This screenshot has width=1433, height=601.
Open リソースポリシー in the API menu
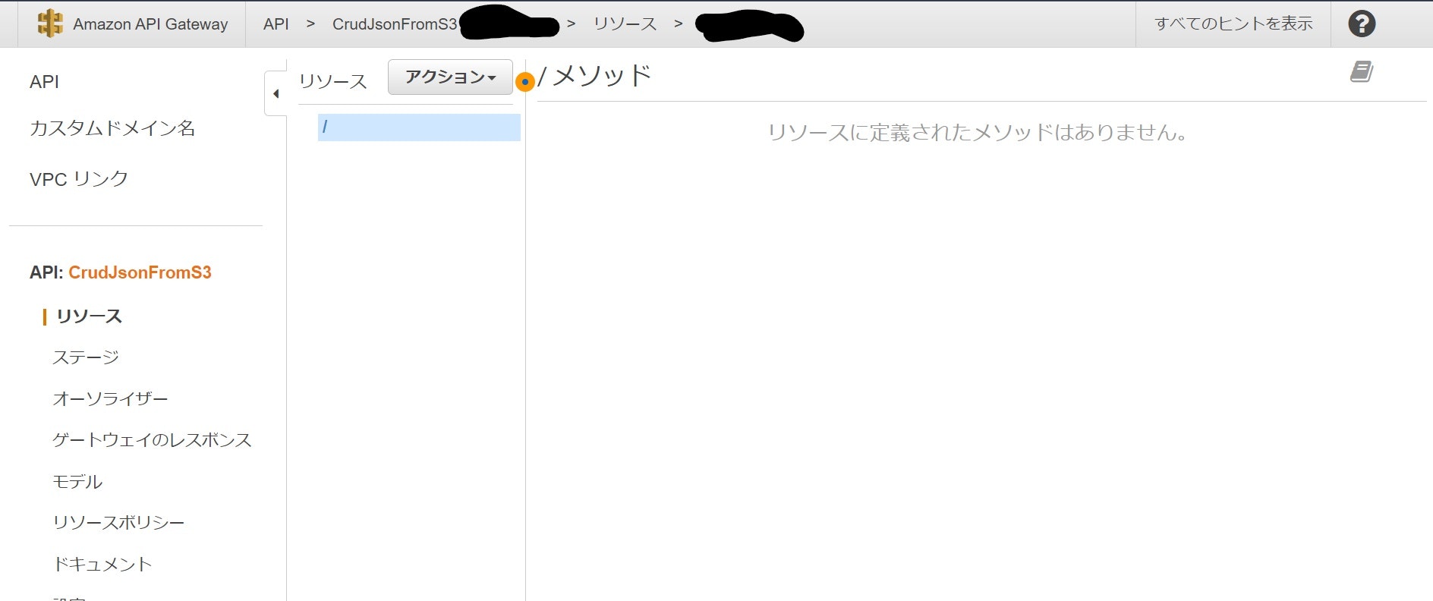[118, 523]
